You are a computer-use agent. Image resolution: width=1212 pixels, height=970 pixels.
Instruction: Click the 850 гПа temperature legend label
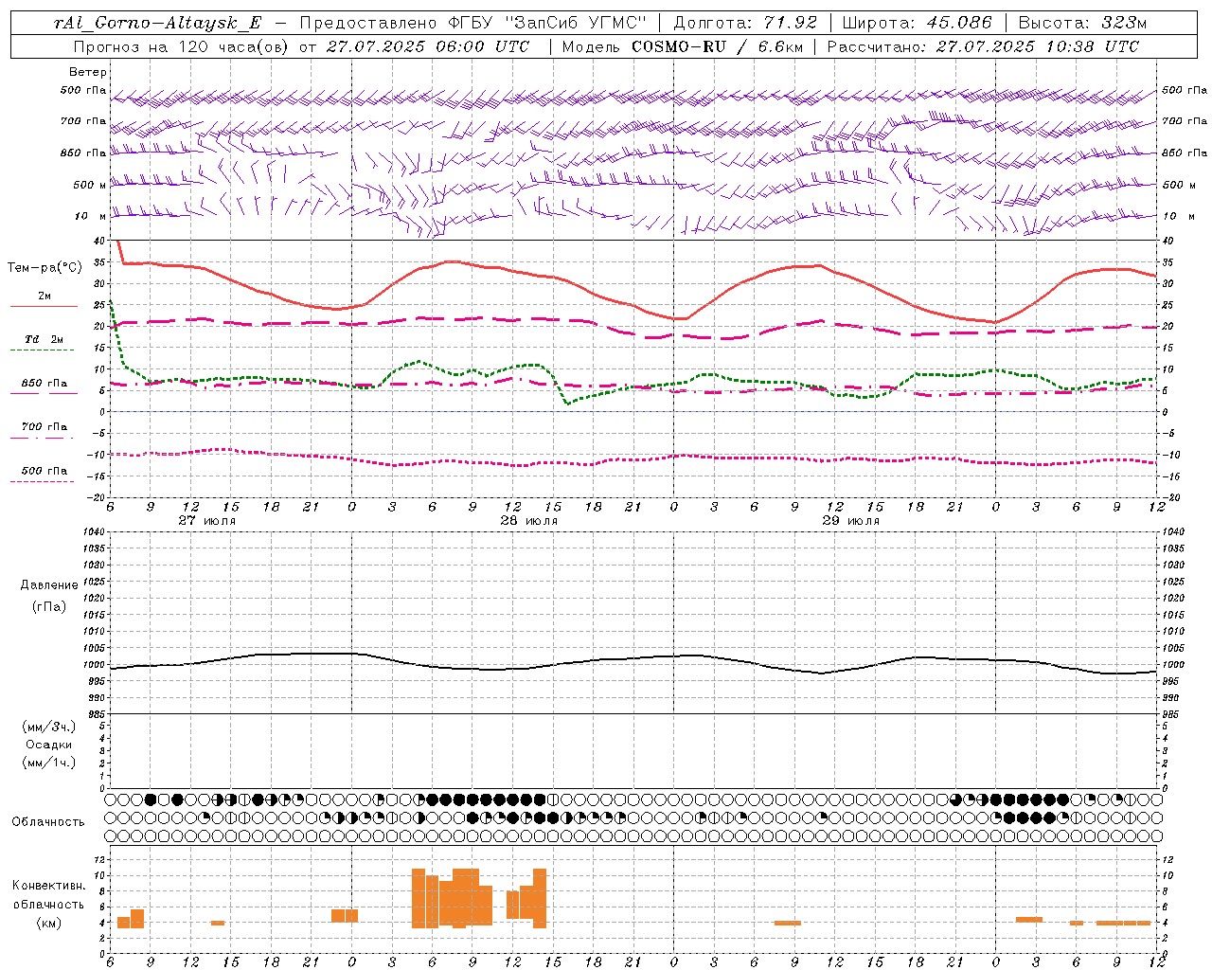(45, 384)
